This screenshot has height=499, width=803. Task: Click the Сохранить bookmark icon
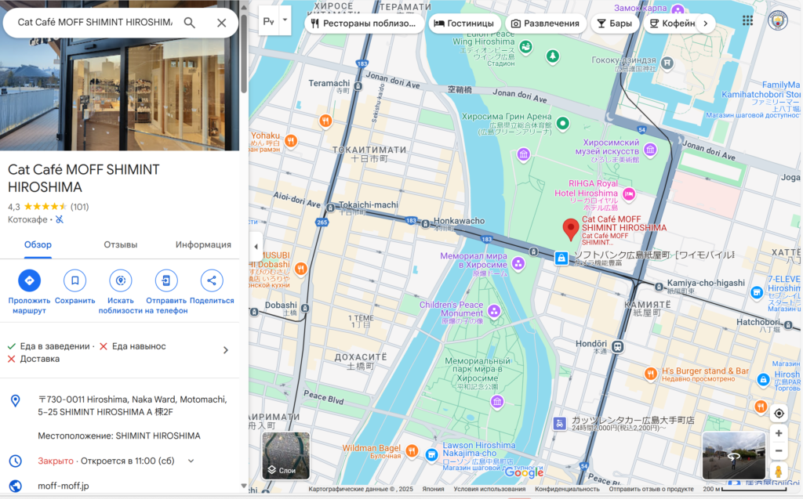click(x=74, y=280)
